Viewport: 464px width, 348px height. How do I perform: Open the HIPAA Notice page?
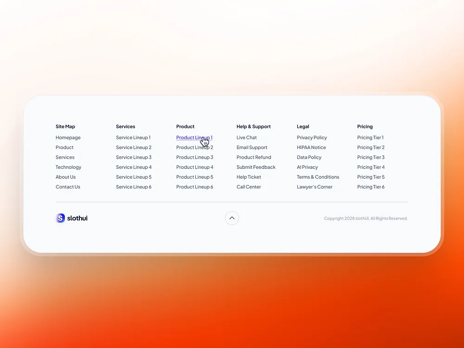(x=311, y=147)
